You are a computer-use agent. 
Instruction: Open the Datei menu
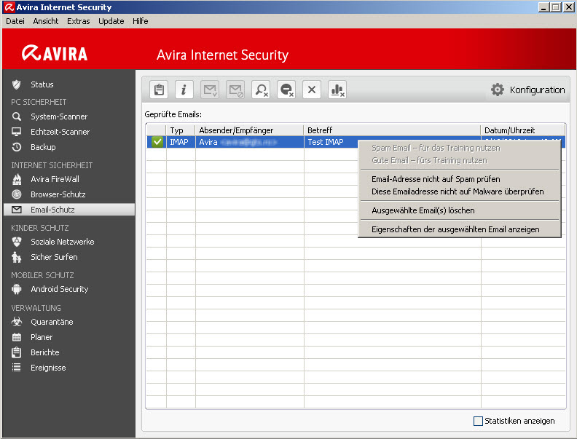15,21
